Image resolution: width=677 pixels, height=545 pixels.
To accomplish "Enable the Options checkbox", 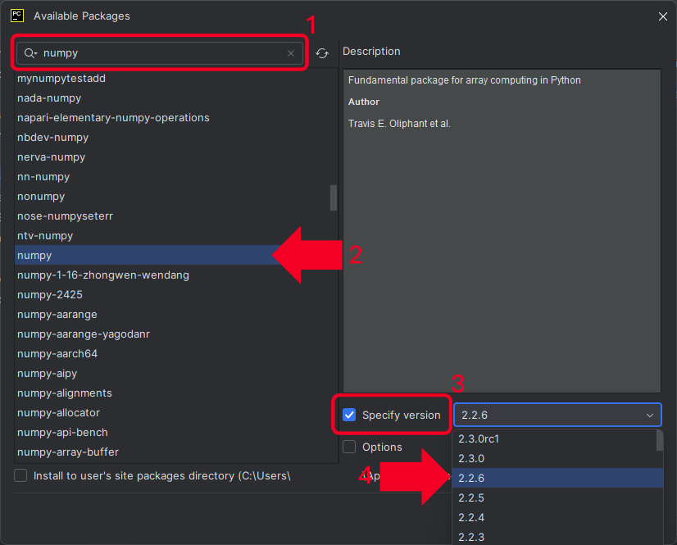I will coord(349,447).
